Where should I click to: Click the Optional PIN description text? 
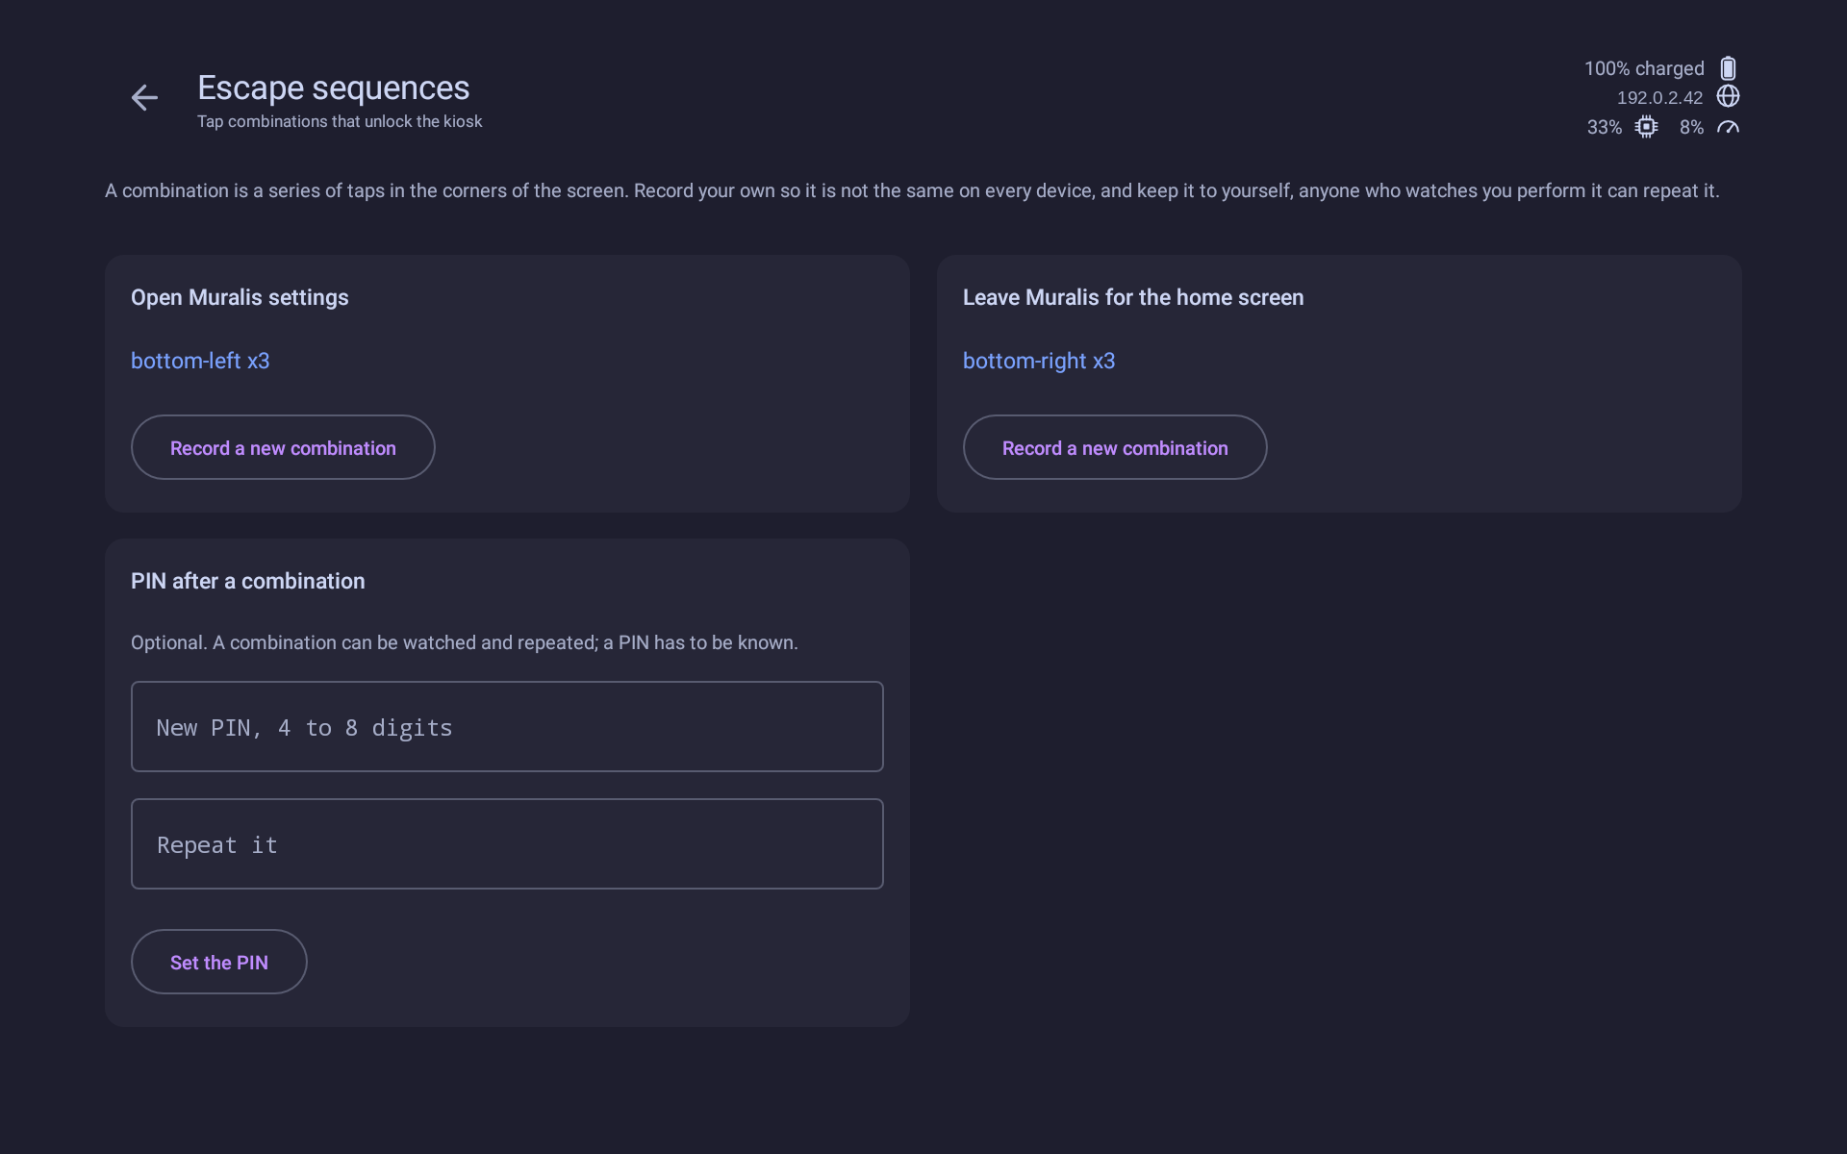tap(465, 642)
